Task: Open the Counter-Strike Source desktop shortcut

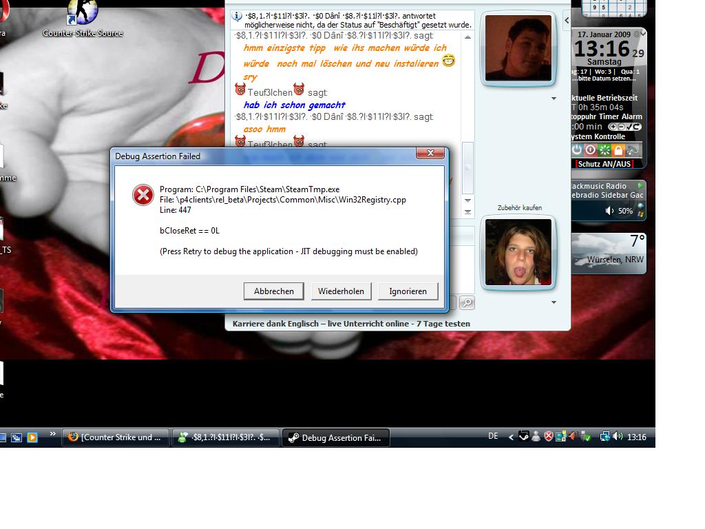Action: [83, 19]
